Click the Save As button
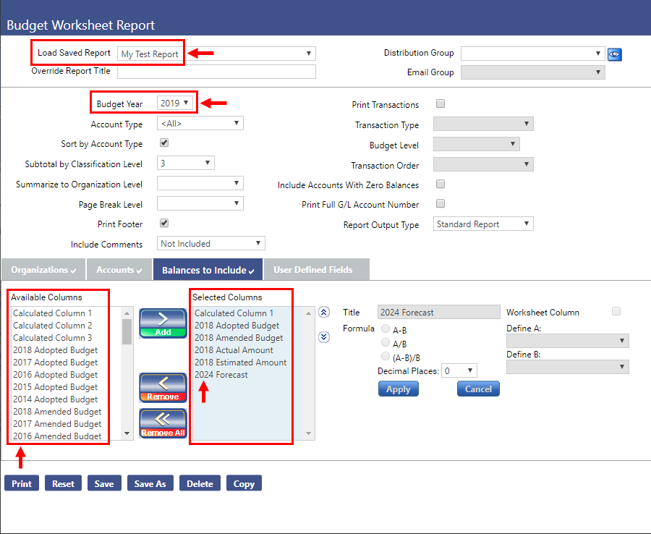651x534 pixels. point(150,483)
